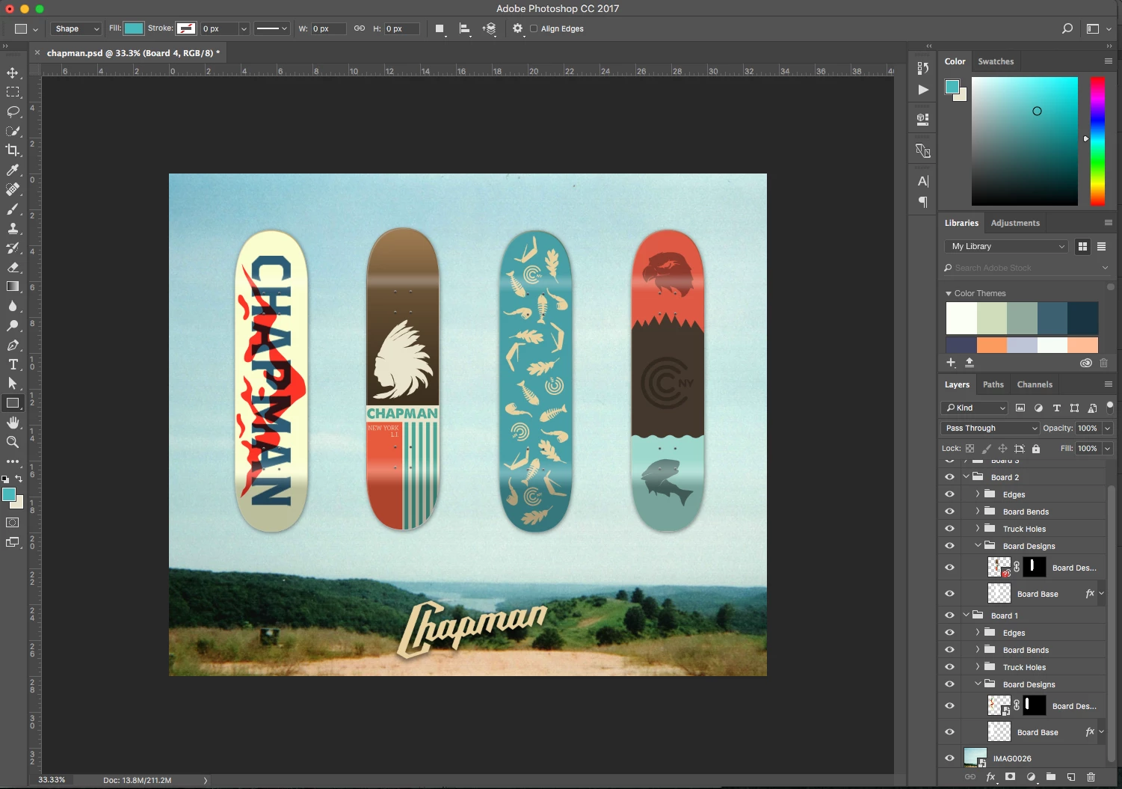1122x789 pixels.
Task: Hide Board 2's Truck Holes group
Action: (x=949, y=529)
